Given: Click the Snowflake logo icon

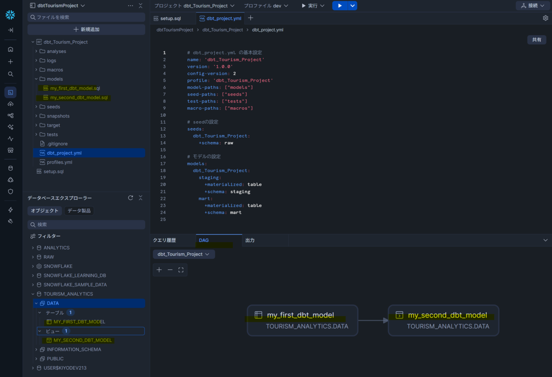Looking at the screenshot, I should coord(10,15).
